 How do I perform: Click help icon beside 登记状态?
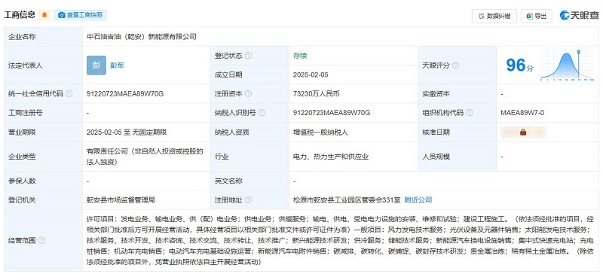pos(248,56)
